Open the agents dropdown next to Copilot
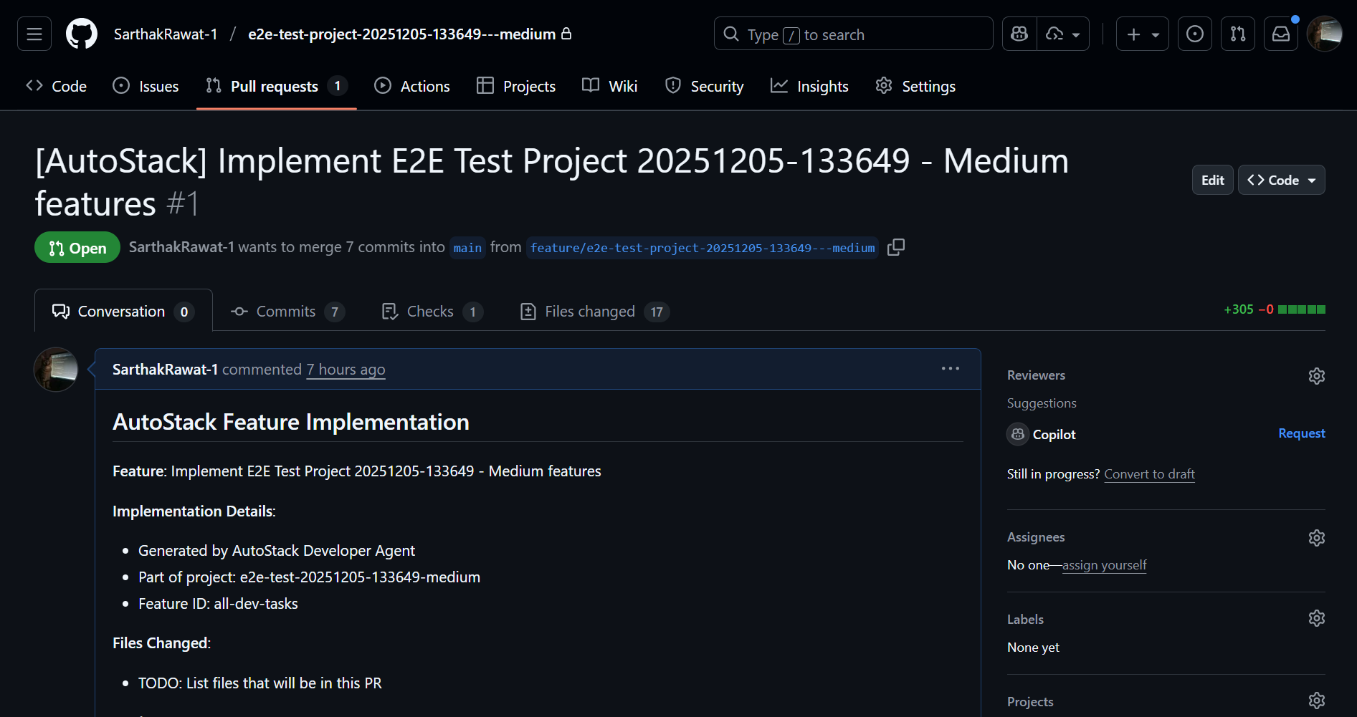 click(x=1063, y=34)
